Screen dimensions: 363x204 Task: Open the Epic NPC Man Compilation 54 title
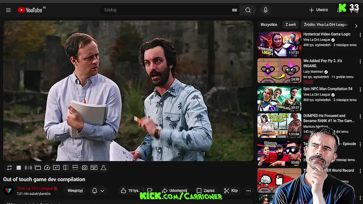click(328, 89)
